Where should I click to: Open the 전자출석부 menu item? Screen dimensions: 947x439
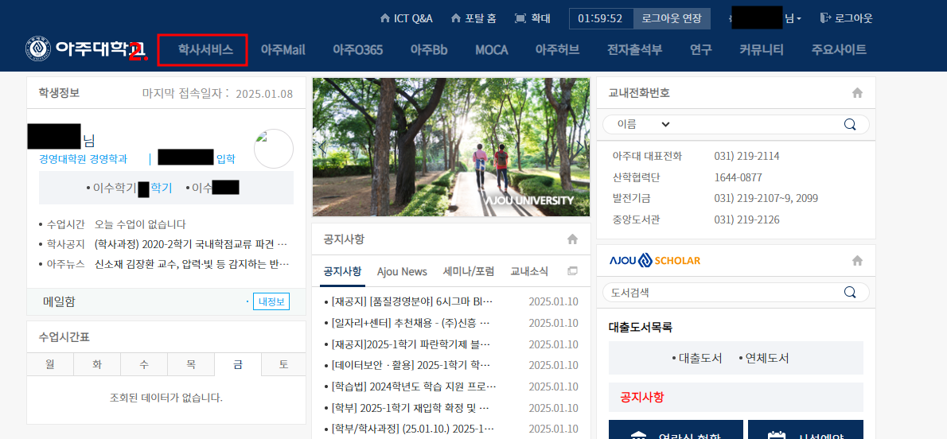(x=634, y=49)
